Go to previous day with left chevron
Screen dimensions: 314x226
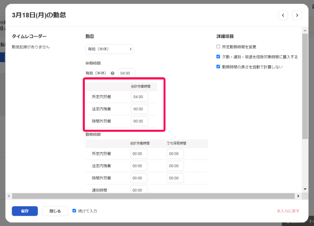283,15
